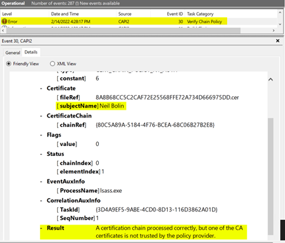This screenshot has height=243, width=285.
Task: Click the CAPI2 source cell in Error row
Action: click(124, 22)
